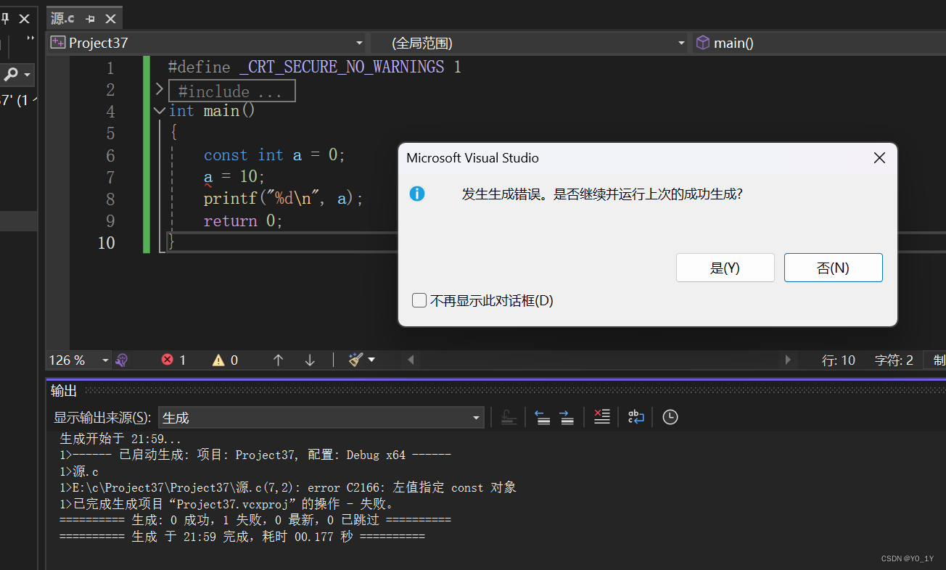The image size is (946, 570).
Task: Click the Go To Previous Message arrow
Action: click(542, 417)
